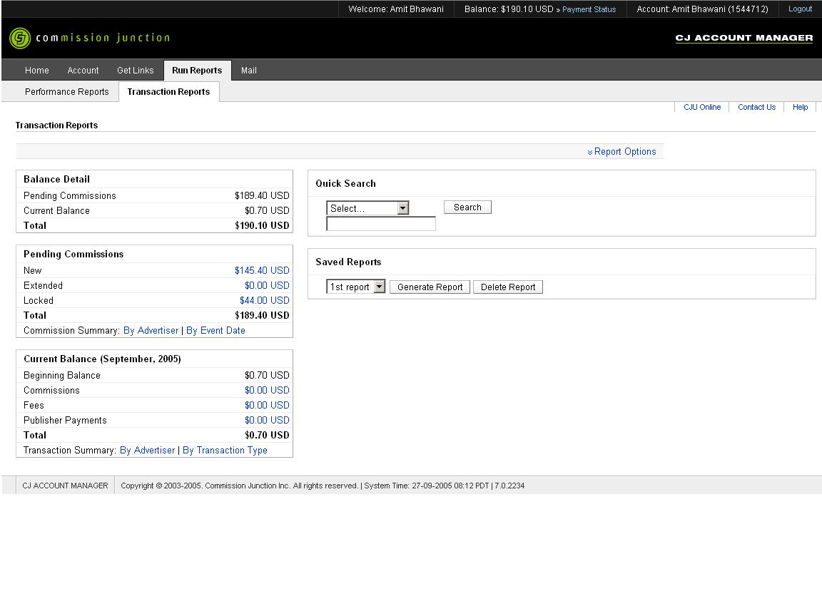Image resolution: width=822 pixels, height=616 pixels.
Task: Expand Report Options
Action: (621, 151)
